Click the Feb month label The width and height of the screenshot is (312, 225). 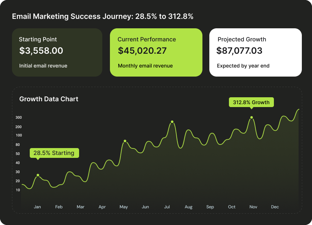59,207
